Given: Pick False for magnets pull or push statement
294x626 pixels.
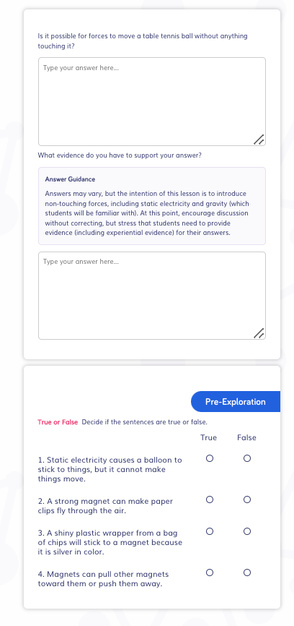Looking at the screenshot, I should click(247, 573).
